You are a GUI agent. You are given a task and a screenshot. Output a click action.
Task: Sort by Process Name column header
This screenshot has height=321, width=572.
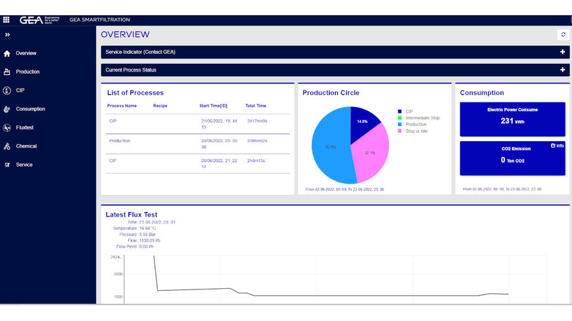122,106
